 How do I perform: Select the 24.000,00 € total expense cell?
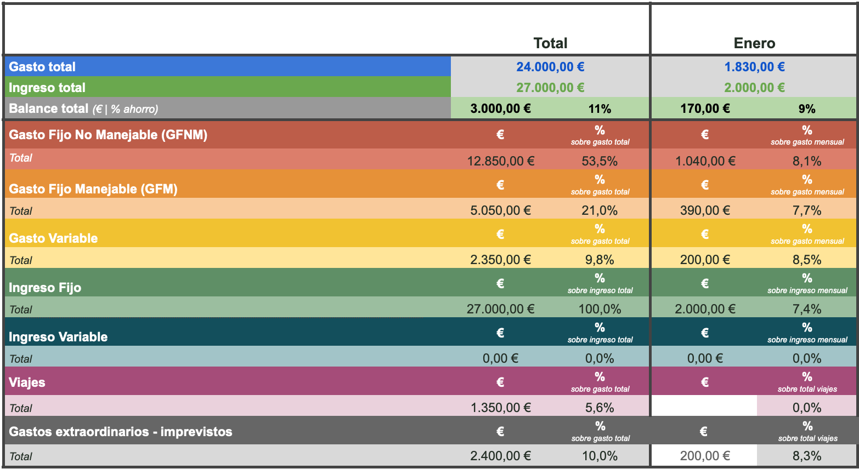550,67
